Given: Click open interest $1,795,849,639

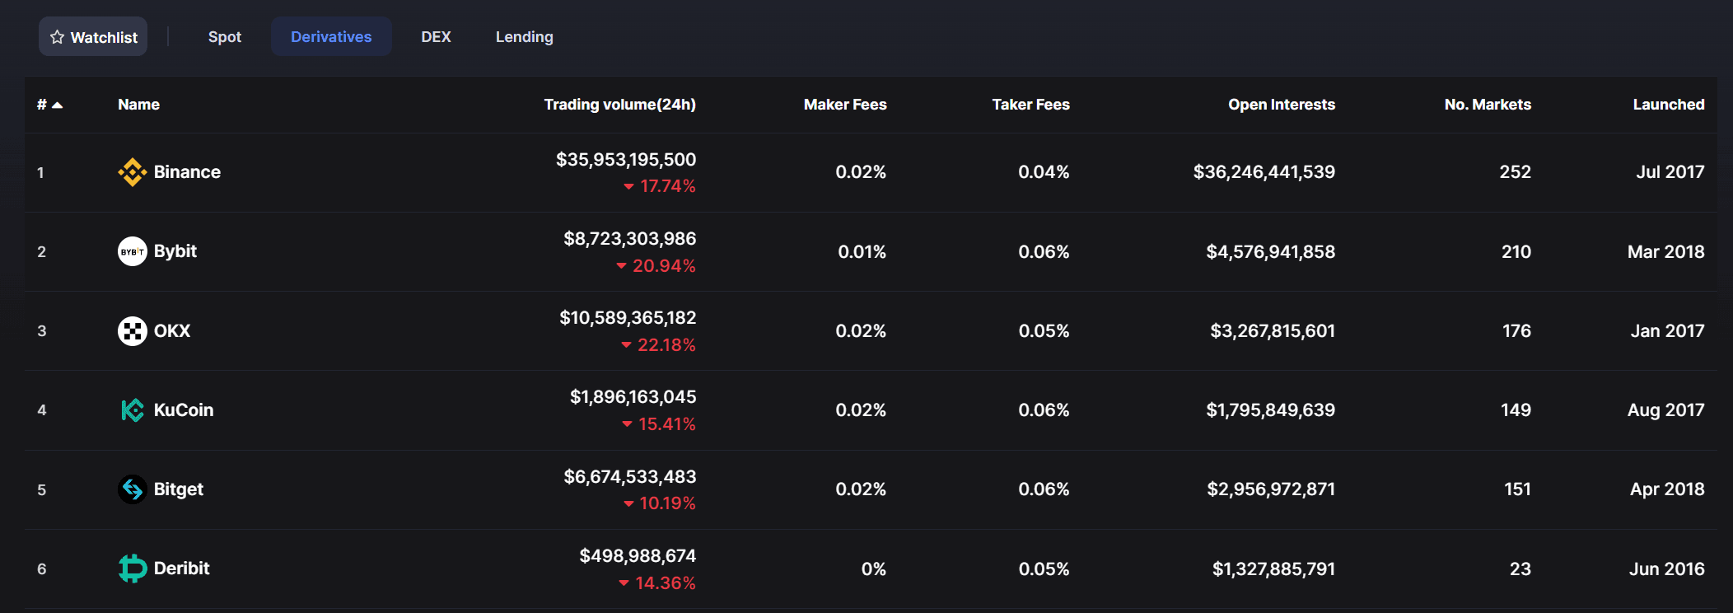Looking at the screenshot, I should [x=1271, y=410].
